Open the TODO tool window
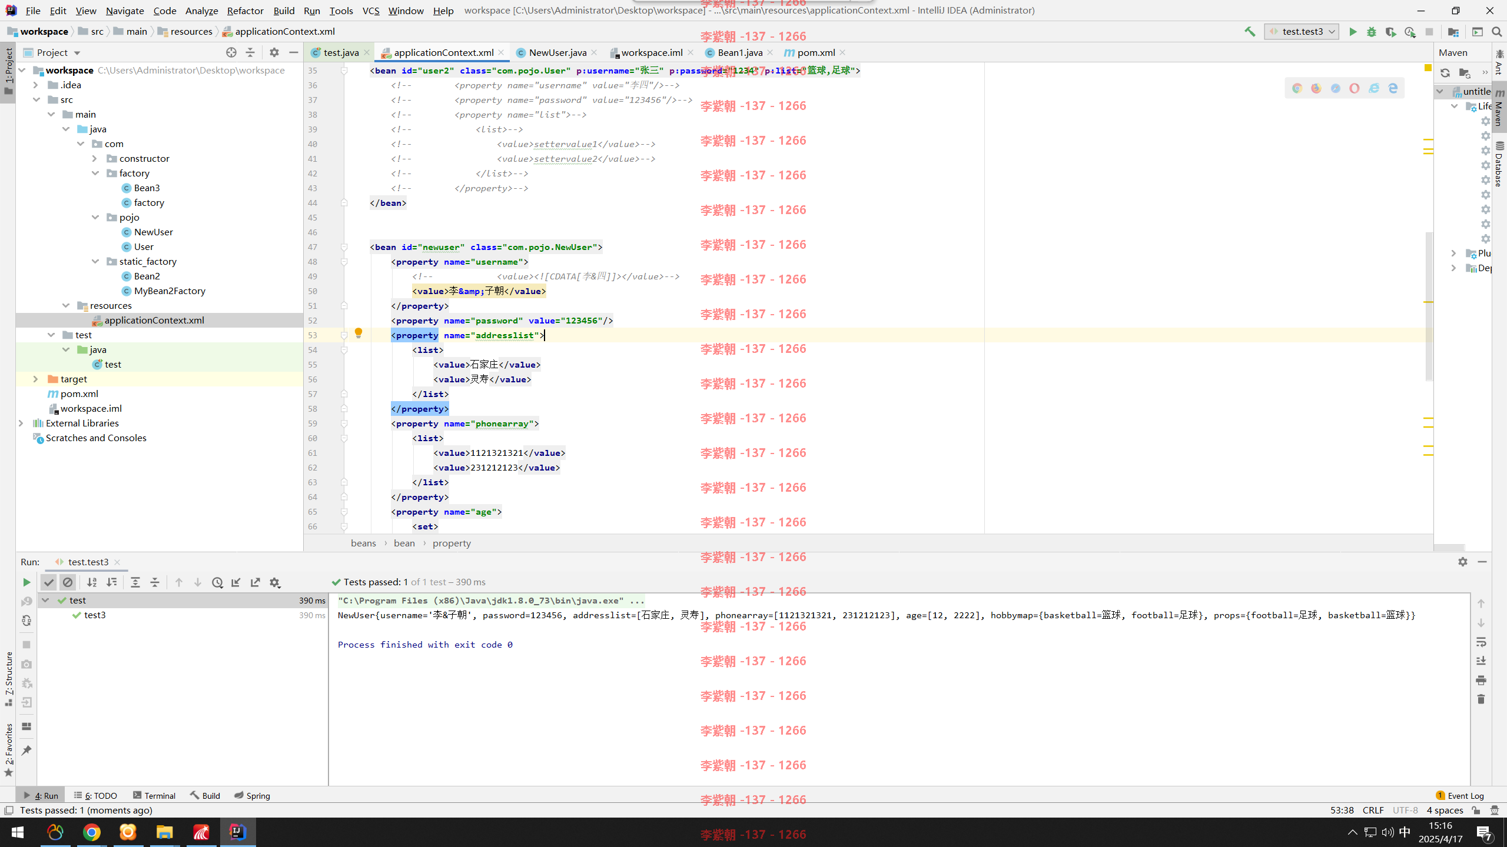 tap(95, 795)
